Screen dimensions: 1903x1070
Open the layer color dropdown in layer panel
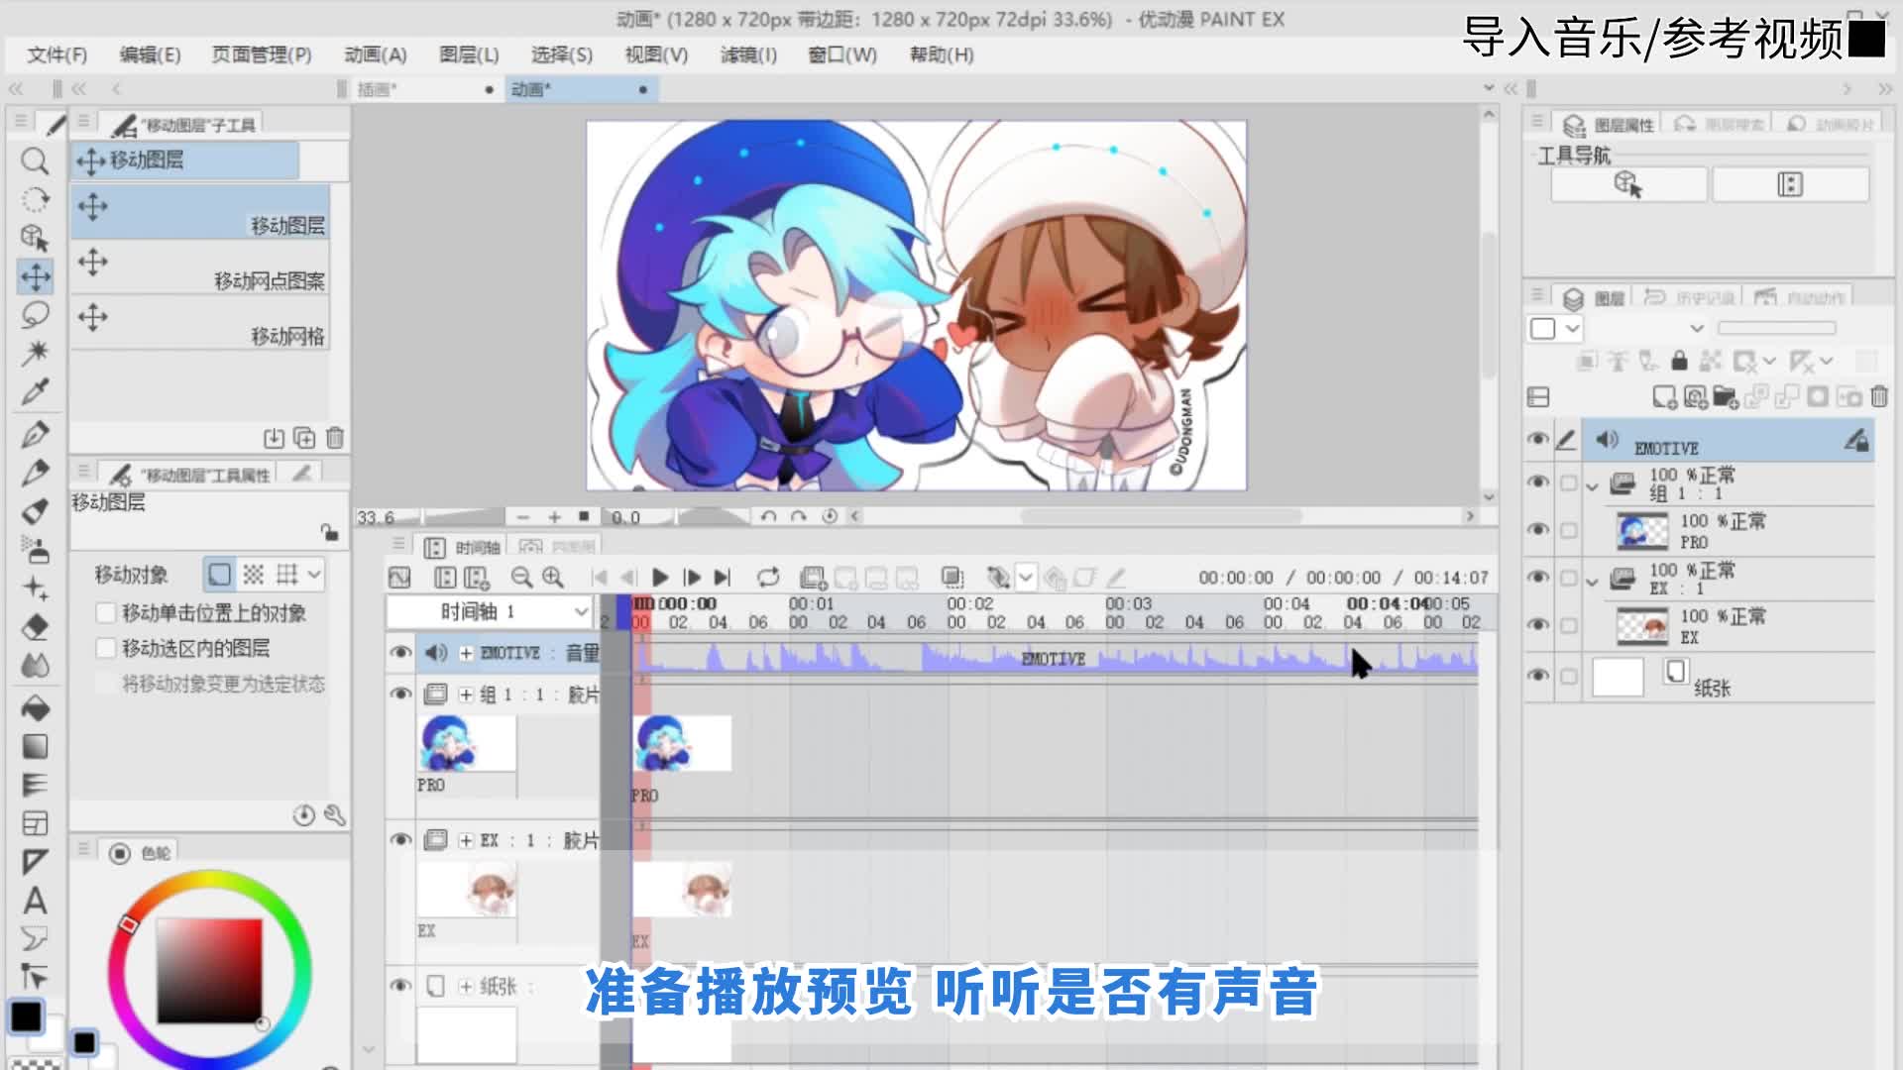(1573, 328)
